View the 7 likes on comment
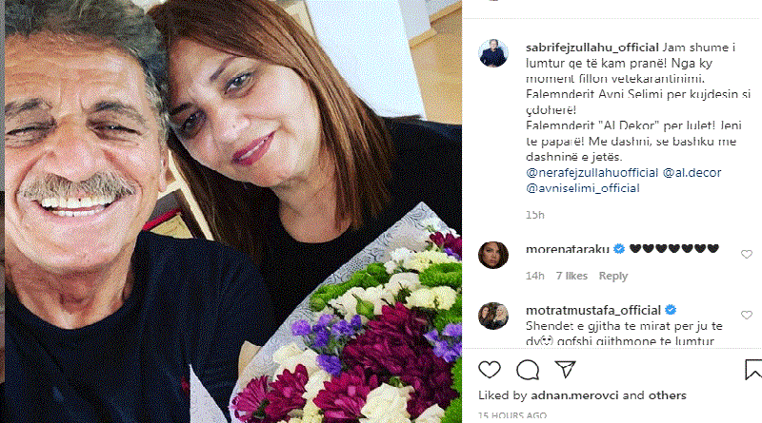 [x=572, y=276]
